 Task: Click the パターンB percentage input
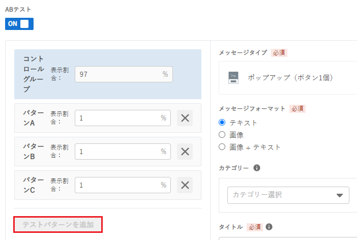123,152
